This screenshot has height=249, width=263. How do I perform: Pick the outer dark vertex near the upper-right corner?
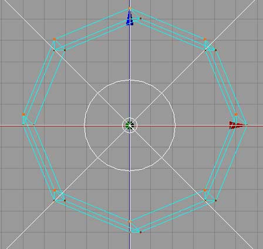point(215,50)
